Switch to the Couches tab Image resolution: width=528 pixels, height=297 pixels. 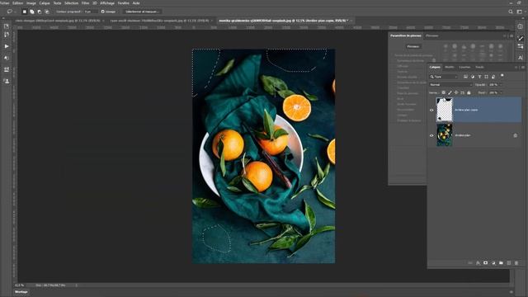[464, 67]
